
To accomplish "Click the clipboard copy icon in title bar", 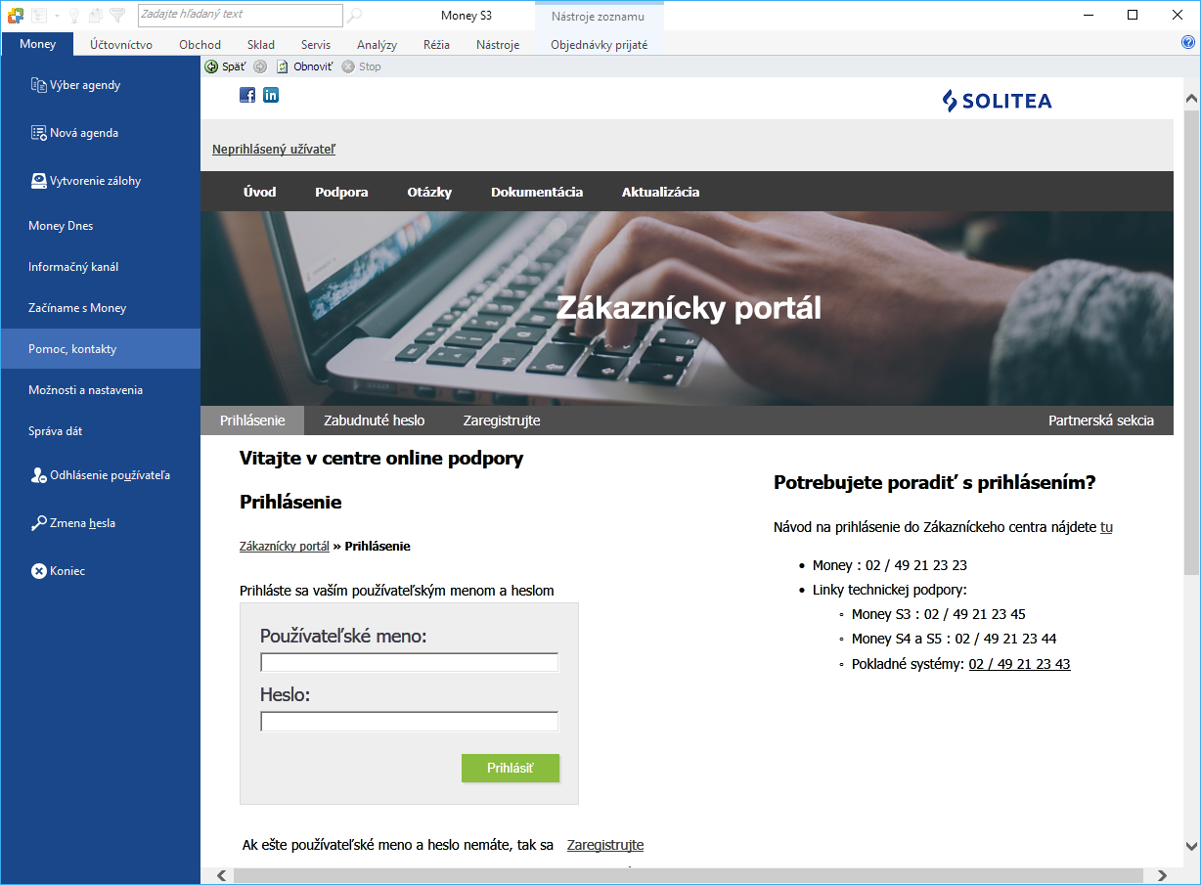I will (x=95, y=15).
